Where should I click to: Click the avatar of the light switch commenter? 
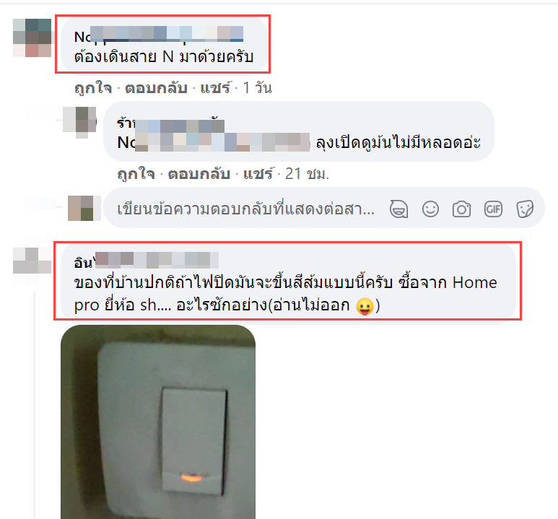coord(32,261)
